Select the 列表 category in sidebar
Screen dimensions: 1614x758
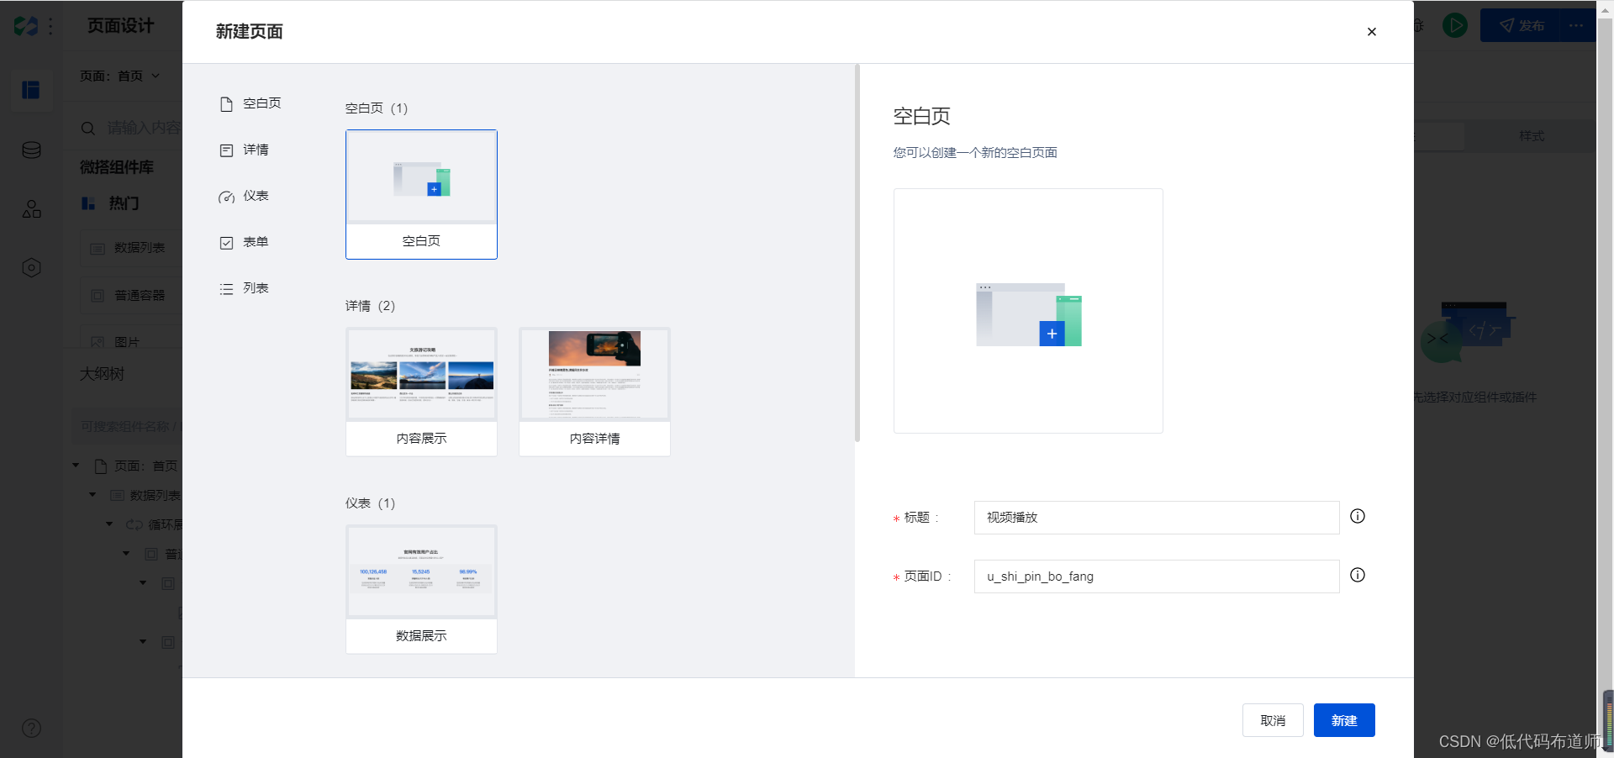(245, 288)
